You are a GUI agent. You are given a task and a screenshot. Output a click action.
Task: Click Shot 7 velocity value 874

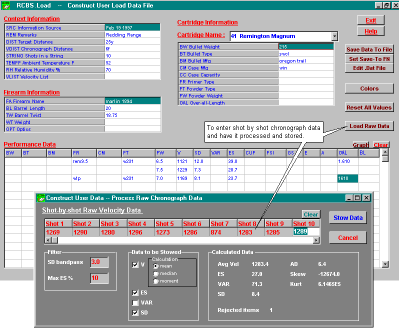coord(223,232)
